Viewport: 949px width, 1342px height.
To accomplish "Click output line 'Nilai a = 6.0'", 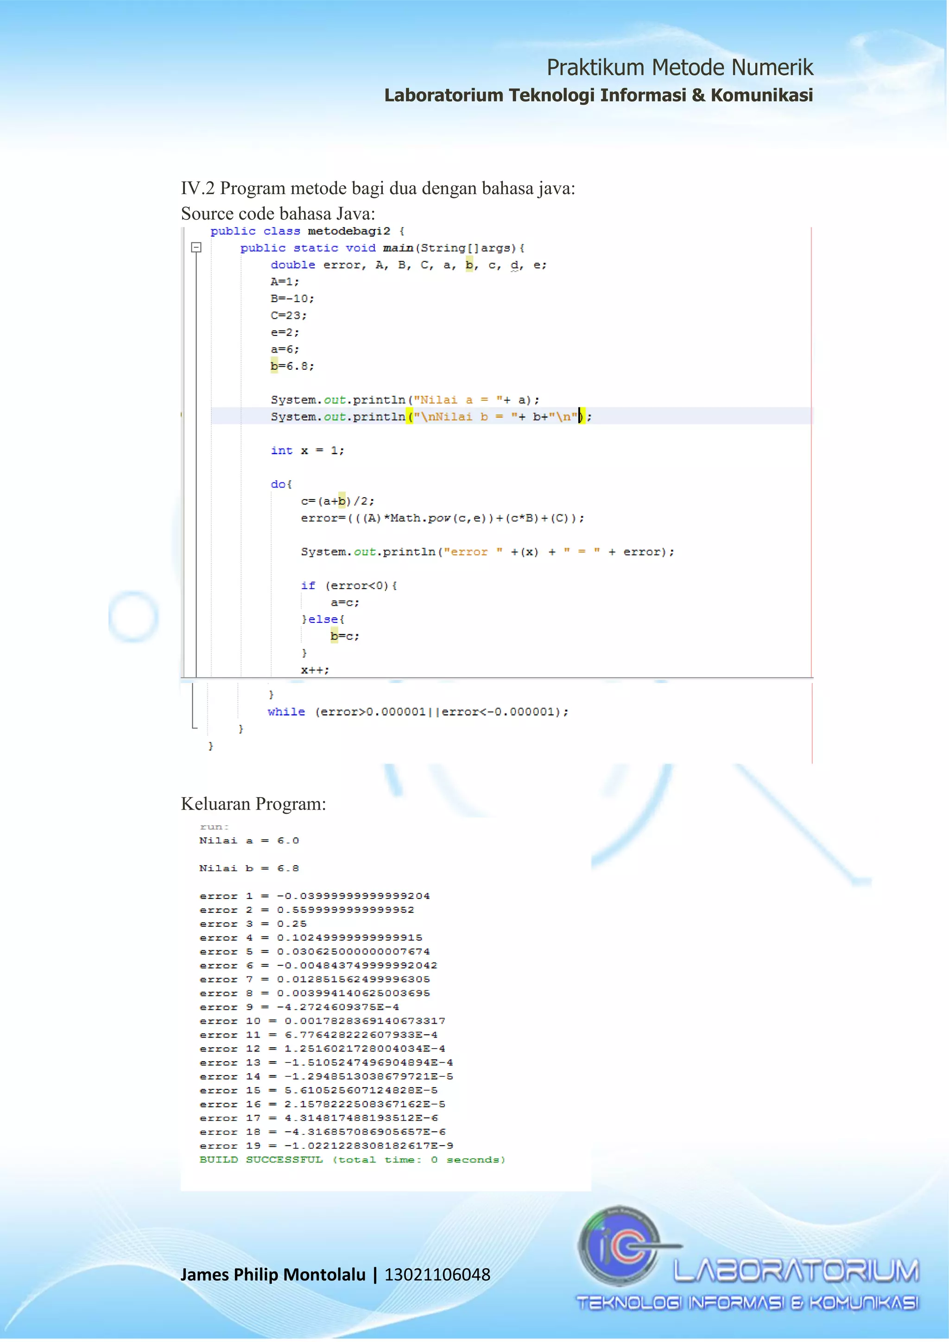I will tap(249, 841).
